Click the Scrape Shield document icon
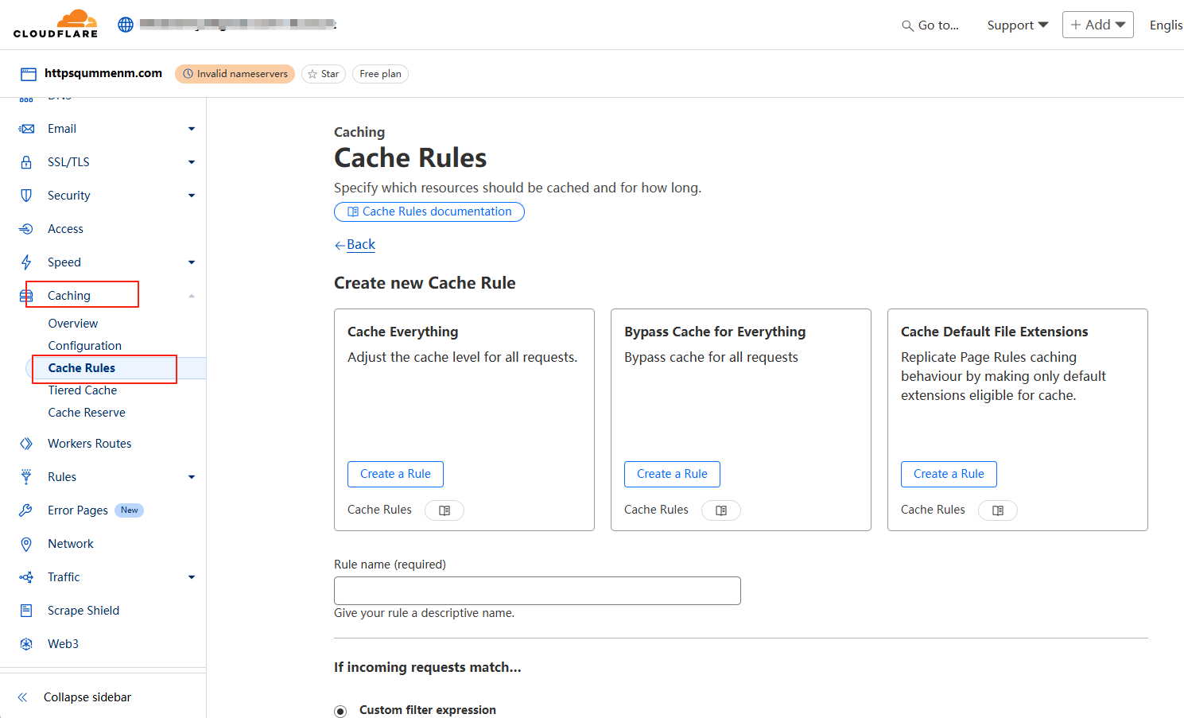This screenshot has height=718, width=1184. point(26,611)
